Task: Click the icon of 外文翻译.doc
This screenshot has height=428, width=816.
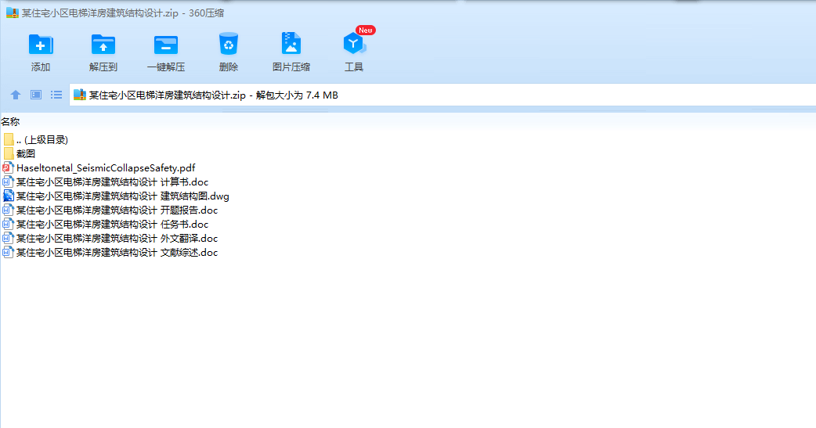Action: [8, 238]
